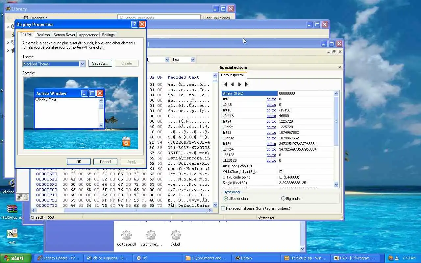Screen dimensions: 421x263
Task: Switch to the Themes tab
Action: [x=26, y=34]
